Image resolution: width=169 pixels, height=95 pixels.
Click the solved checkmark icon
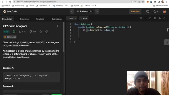click(14, 32)
